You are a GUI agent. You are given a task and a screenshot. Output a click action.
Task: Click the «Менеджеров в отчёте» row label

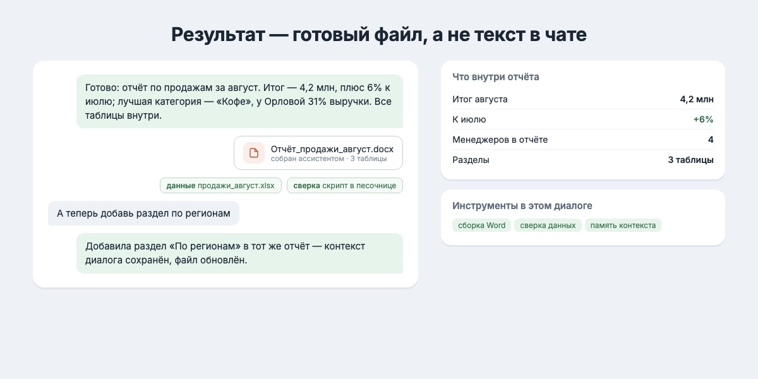pos(500,140)
